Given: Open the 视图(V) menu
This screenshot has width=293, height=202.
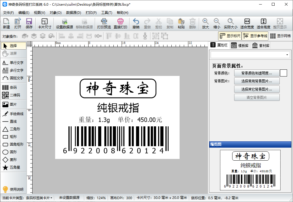Looking at the screenshot, I should (39, 13).
